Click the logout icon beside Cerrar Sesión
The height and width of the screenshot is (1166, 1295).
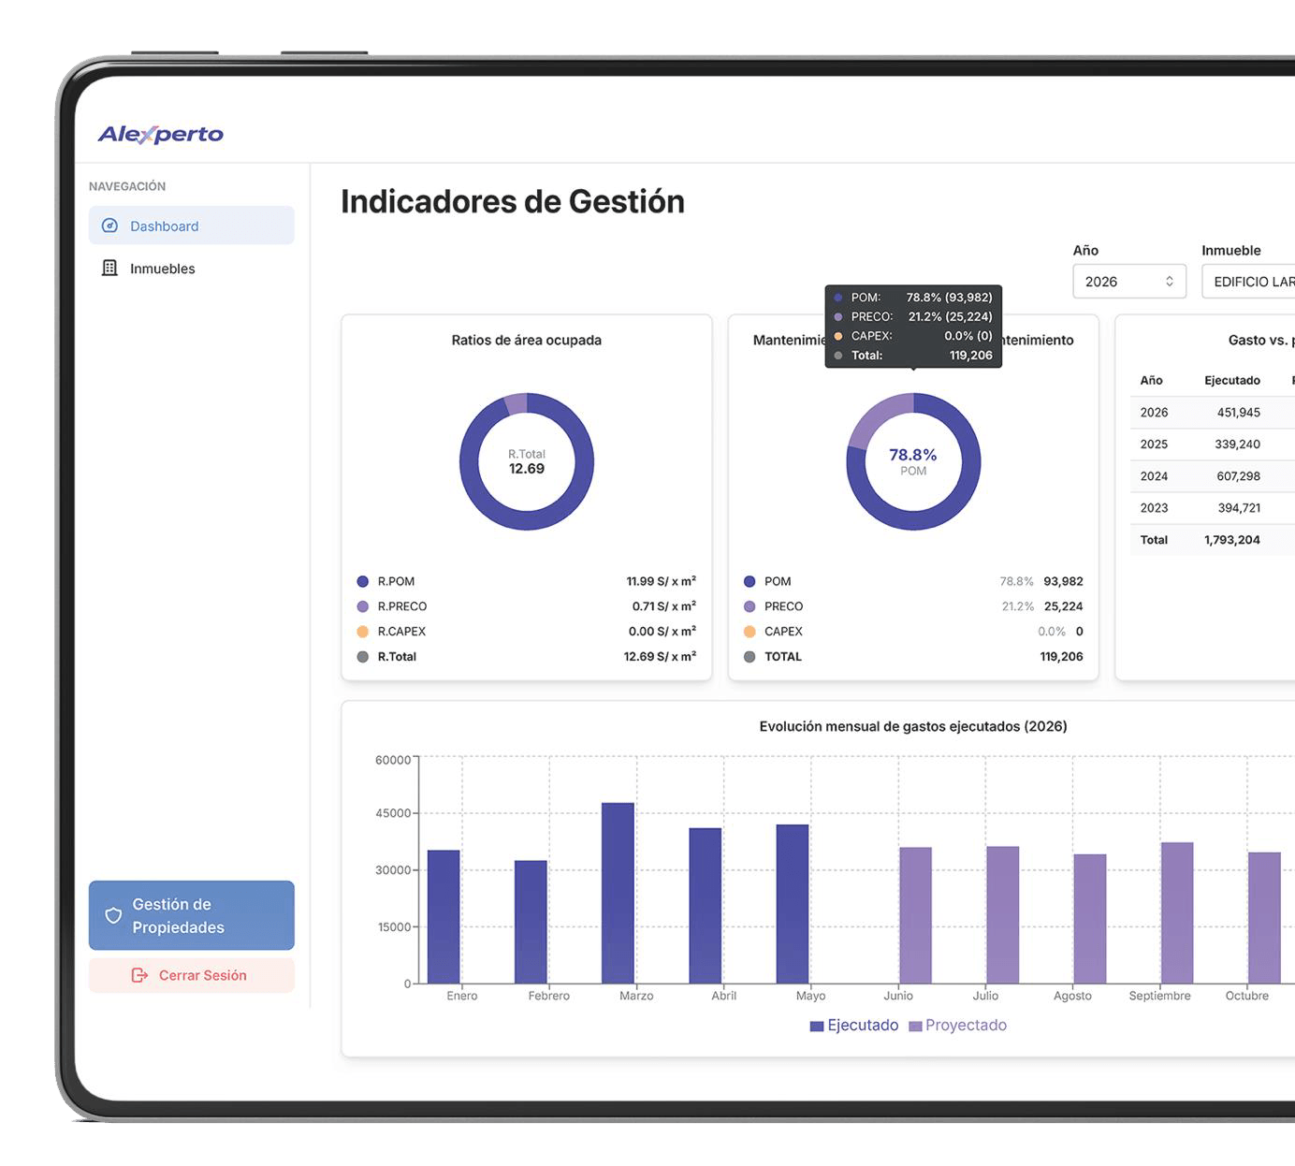[139, 975]
